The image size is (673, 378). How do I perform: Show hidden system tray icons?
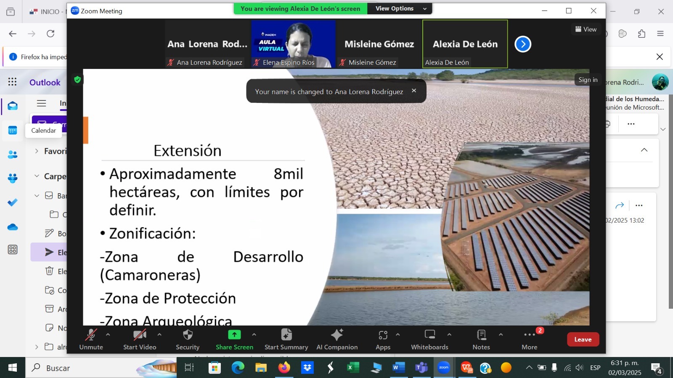click(529, 368)
